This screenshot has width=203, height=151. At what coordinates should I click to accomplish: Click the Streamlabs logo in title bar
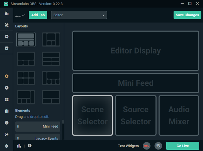pos(6,4)
